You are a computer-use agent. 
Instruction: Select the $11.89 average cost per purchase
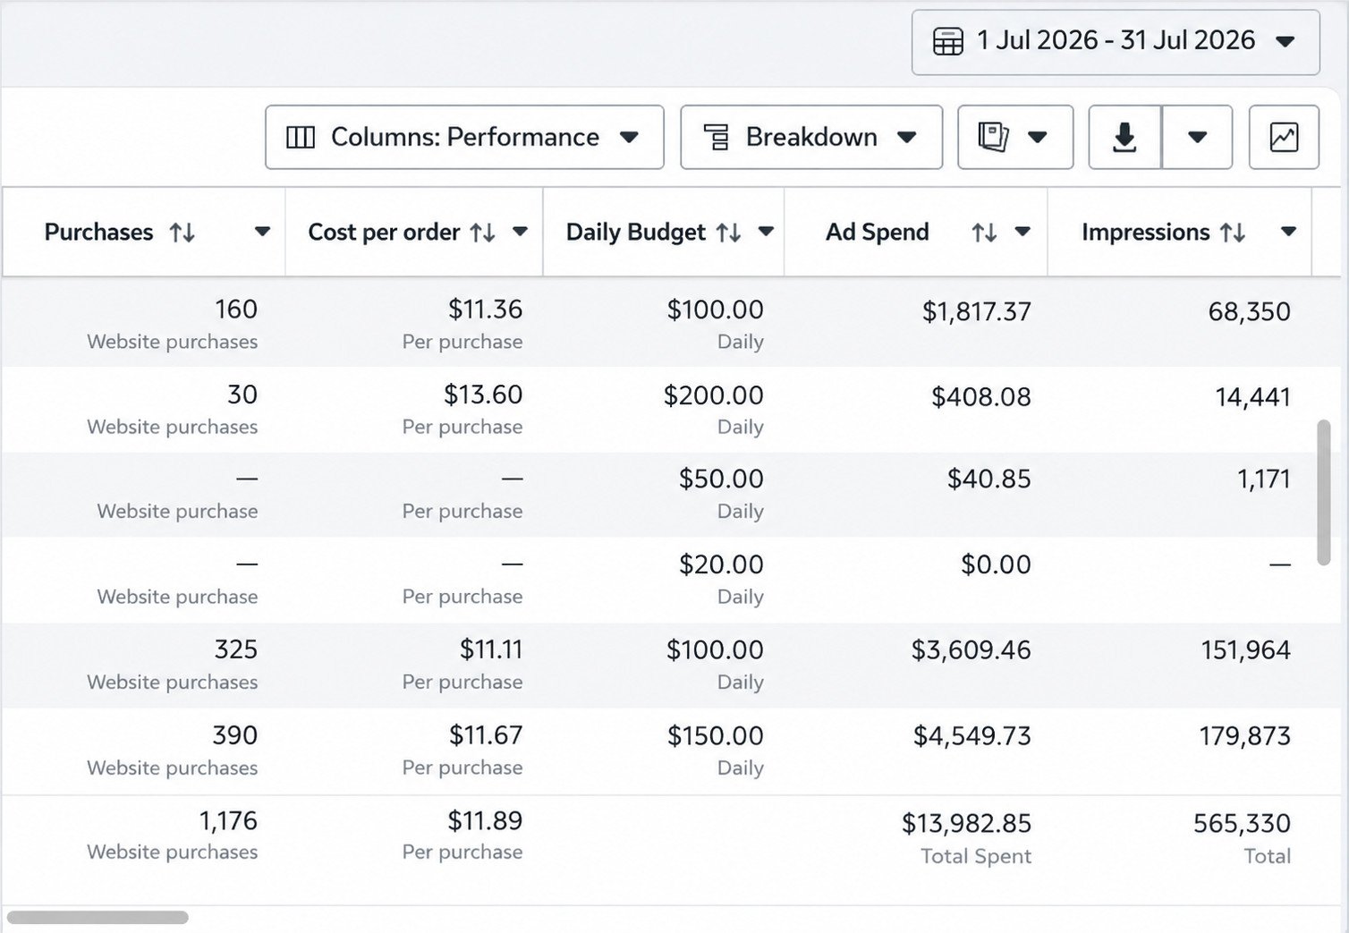pos(485,820)
